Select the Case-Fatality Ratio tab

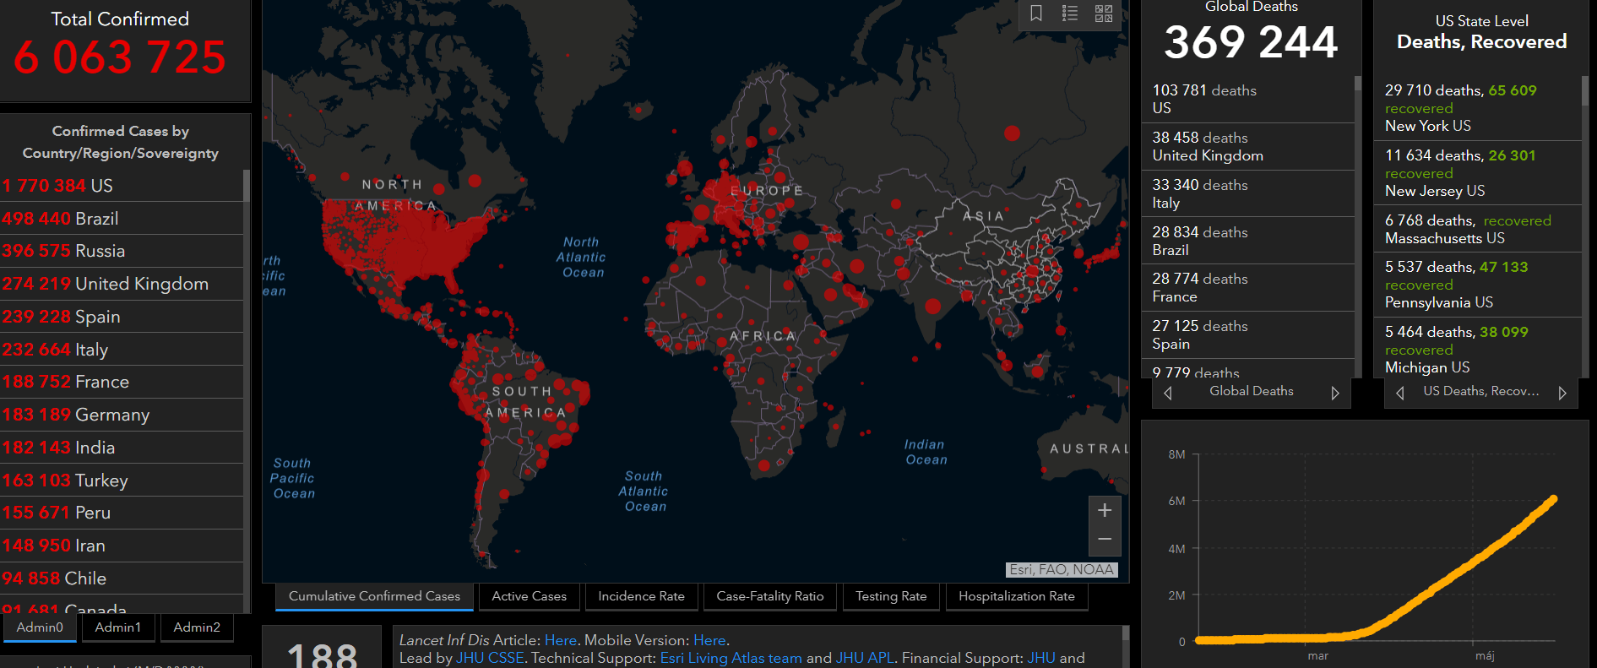tap(769, 596)
